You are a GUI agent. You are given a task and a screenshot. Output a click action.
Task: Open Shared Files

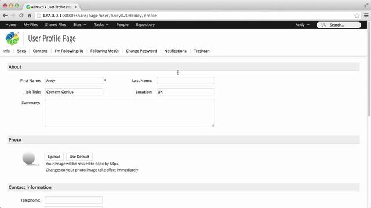click(x=56, y=25)
